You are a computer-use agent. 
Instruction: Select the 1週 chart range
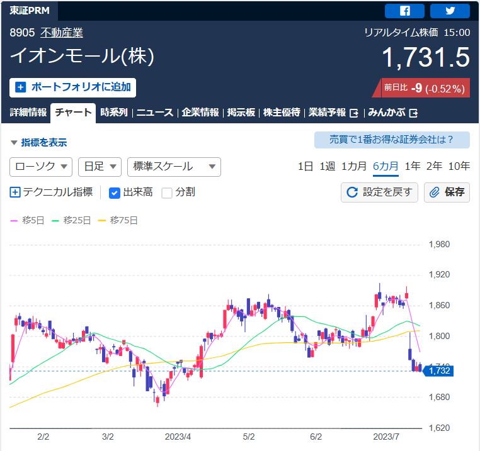328,166
